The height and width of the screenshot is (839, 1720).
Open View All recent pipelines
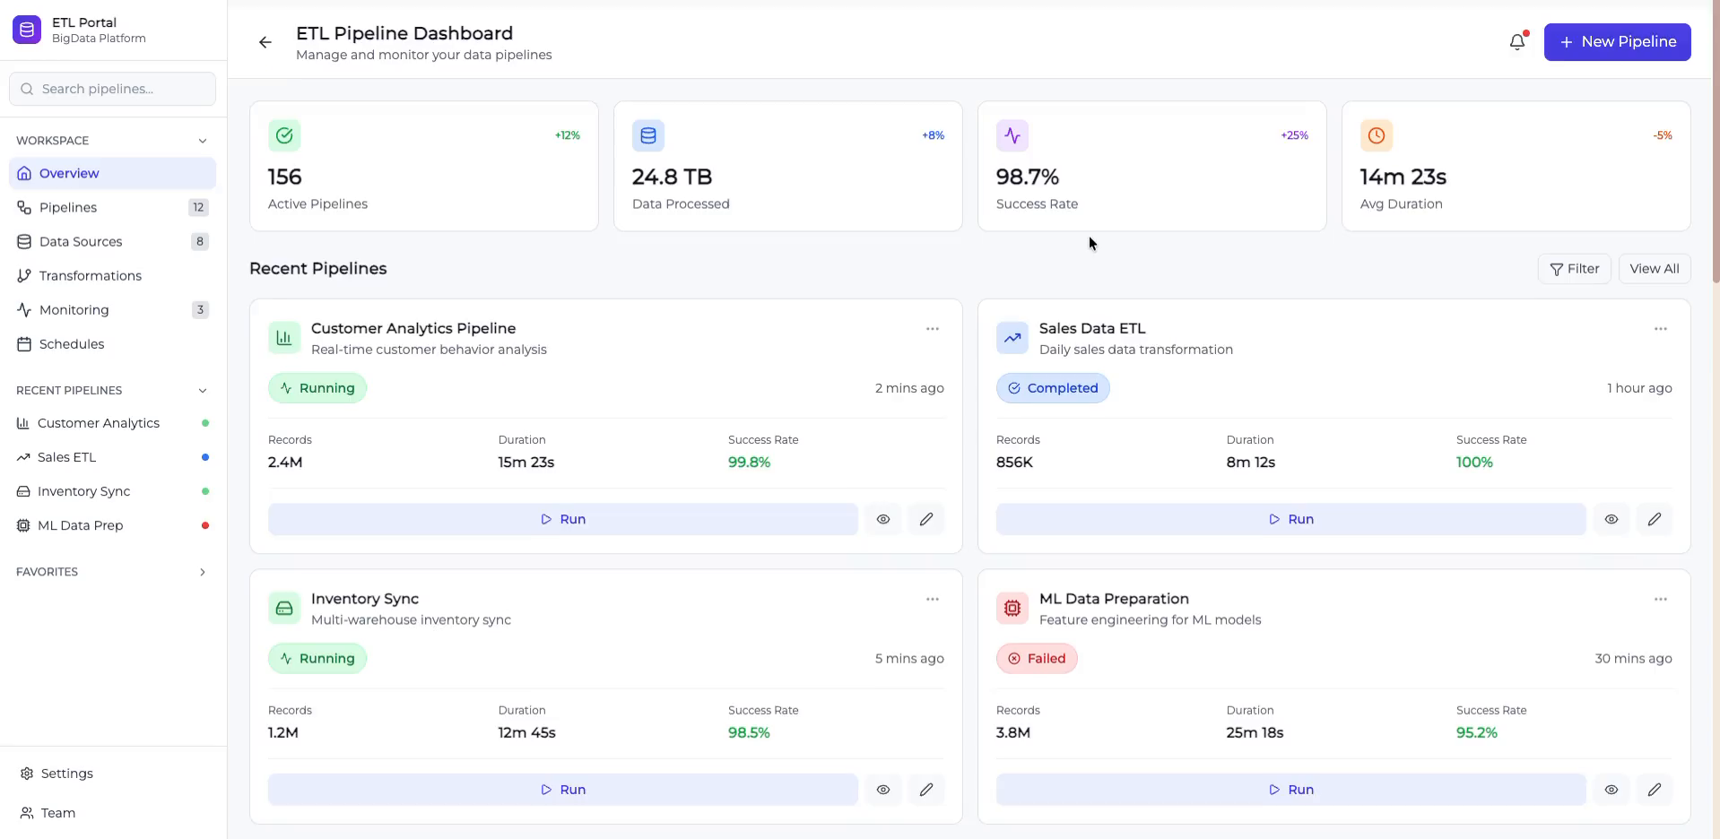pos(1653,269)
